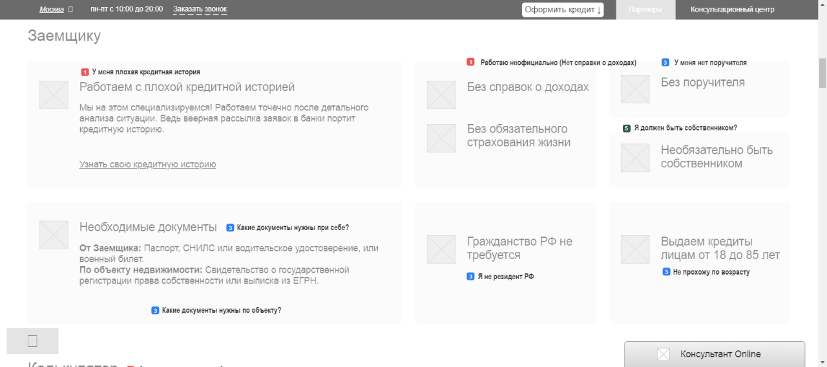Click the image icon beside 'Гражданство РФ не требуется'
This screenshot has height=367, width=827.
click(441, 249)
